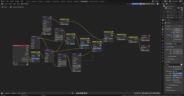Open the View Layer properties tab
This screenshot has width=184, height=96.
click(163, 32)
